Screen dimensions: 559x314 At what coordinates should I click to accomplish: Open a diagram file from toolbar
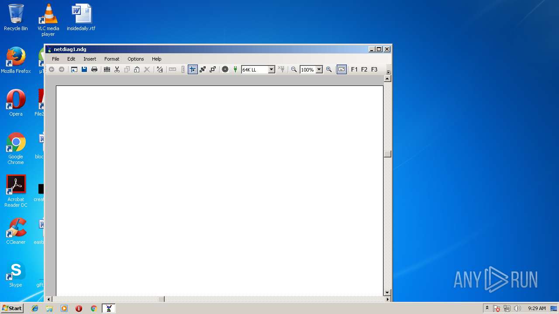(x=74, y=69)
